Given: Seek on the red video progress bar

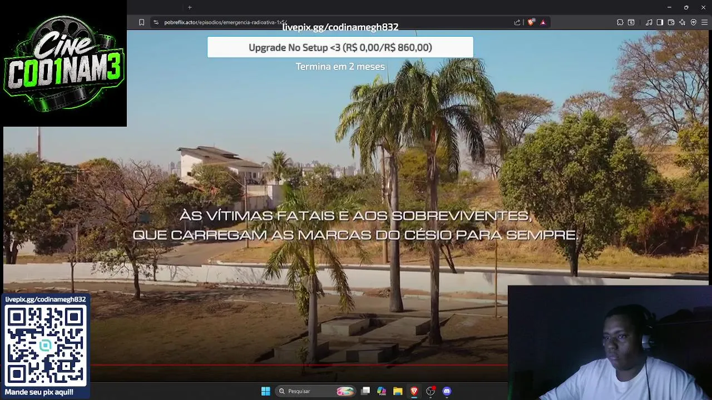Looking at the screenshot, I should click(x=299, y=365).
